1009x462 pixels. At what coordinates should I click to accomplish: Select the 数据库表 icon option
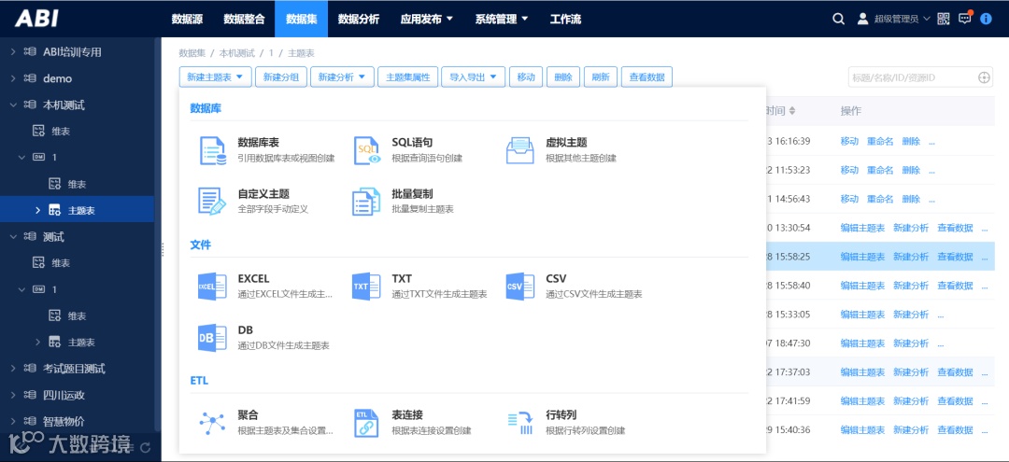212,150
